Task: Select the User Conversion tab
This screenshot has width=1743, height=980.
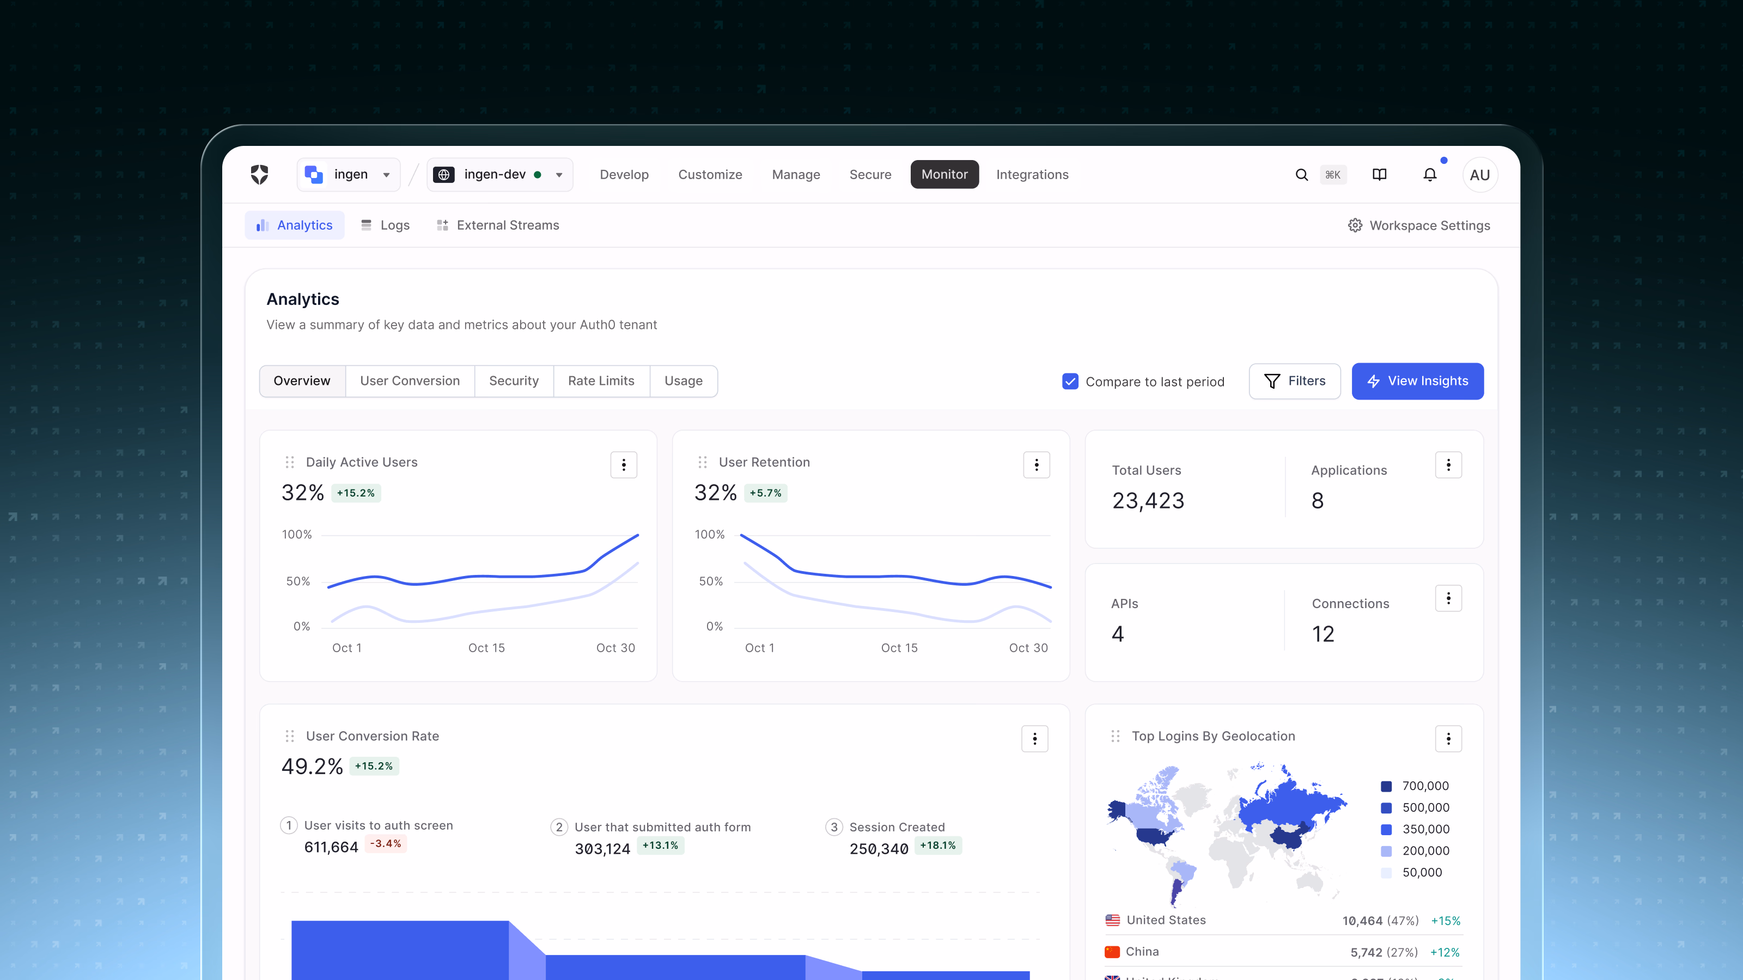Action: click(410, 381)
